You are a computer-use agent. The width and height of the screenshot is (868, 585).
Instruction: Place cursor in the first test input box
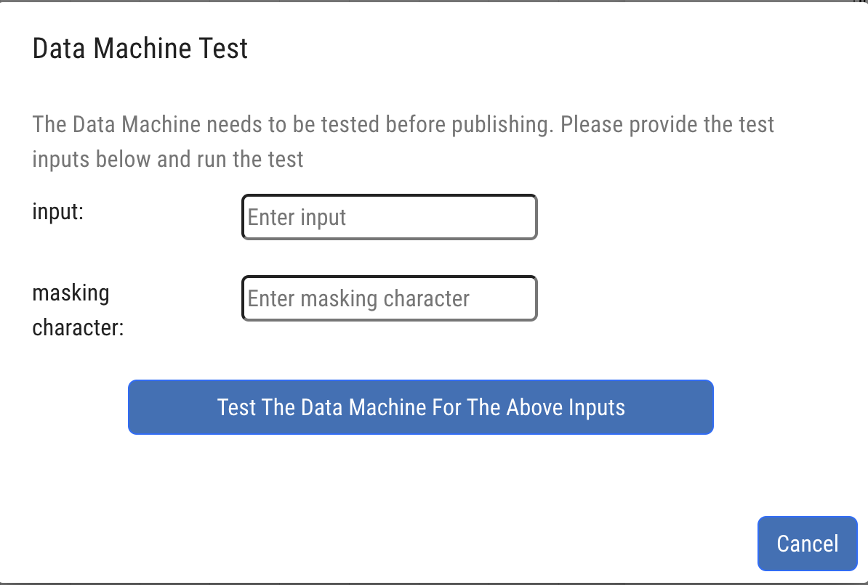pyautogui.click(x=389, y=217)
